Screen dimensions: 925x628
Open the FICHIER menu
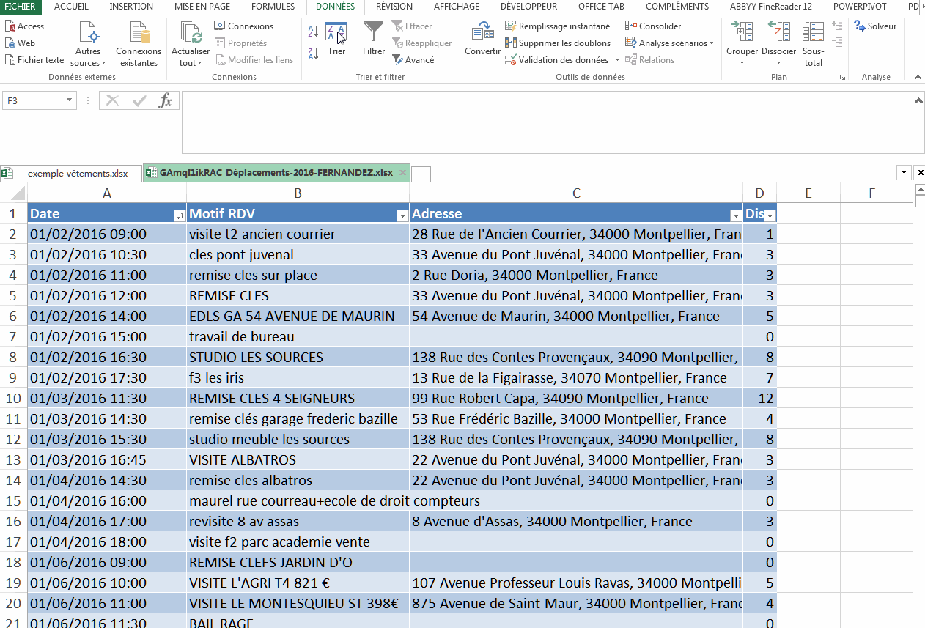tap(20, 7)
